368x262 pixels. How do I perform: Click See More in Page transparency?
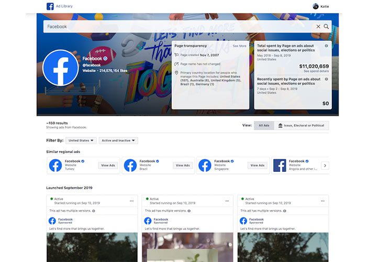(x=240, y=46)
